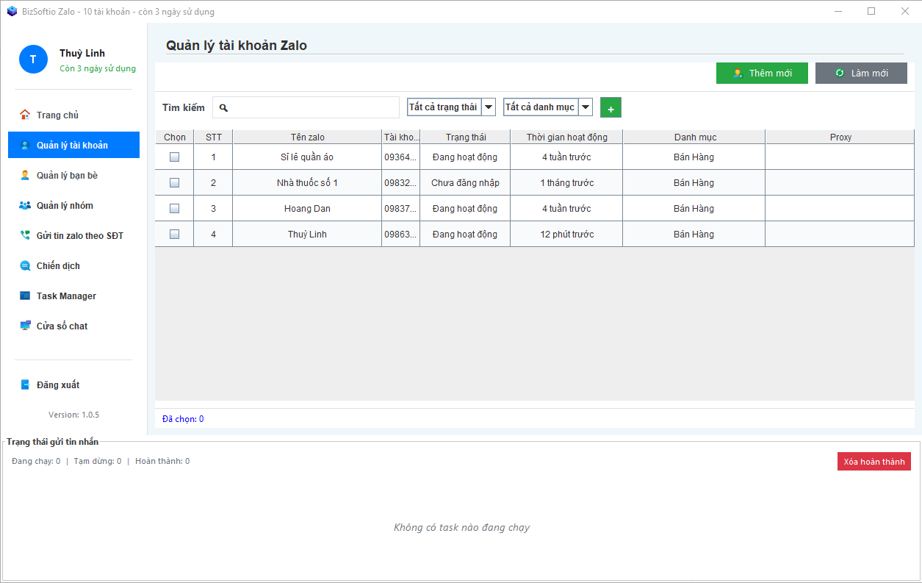
Task: Open Quản lý tài khoản menu item
Action: click(x=73, y=145)
